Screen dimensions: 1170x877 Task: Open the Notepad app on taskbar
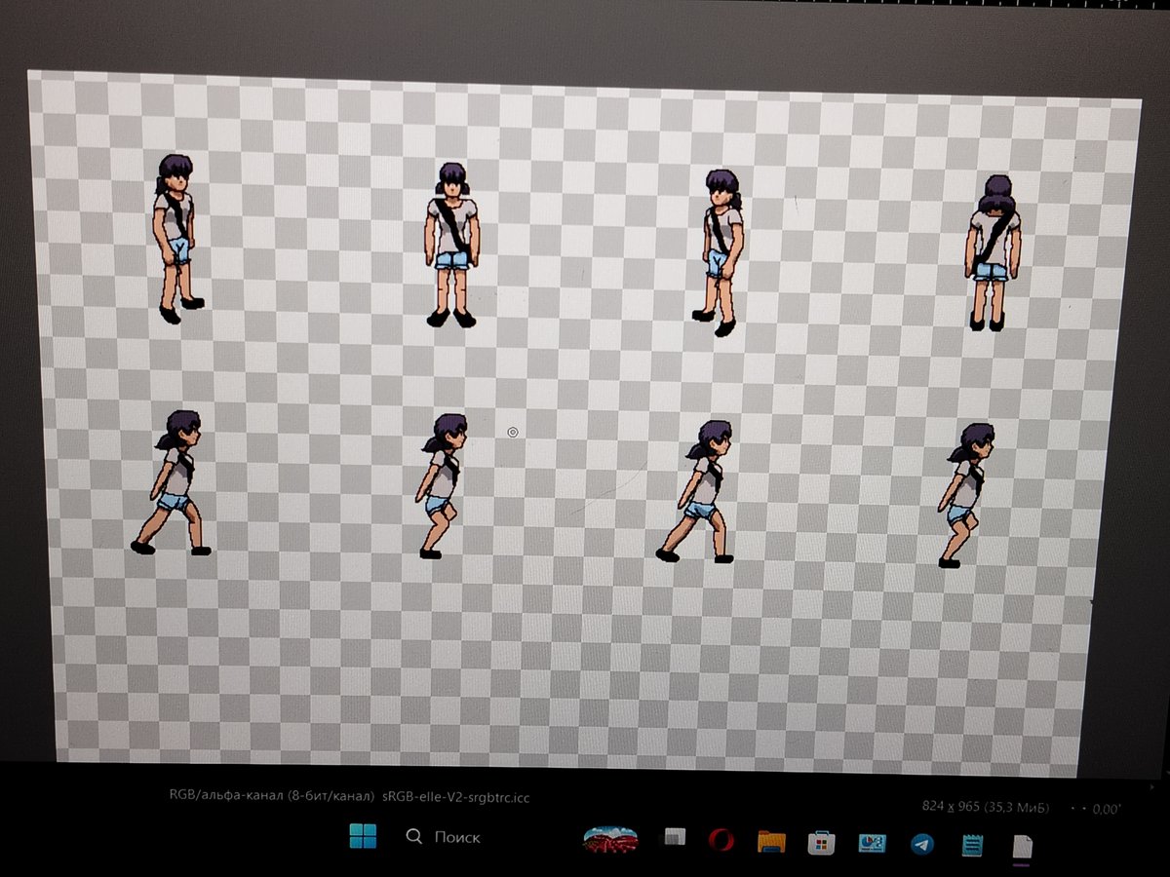[972, 845]
